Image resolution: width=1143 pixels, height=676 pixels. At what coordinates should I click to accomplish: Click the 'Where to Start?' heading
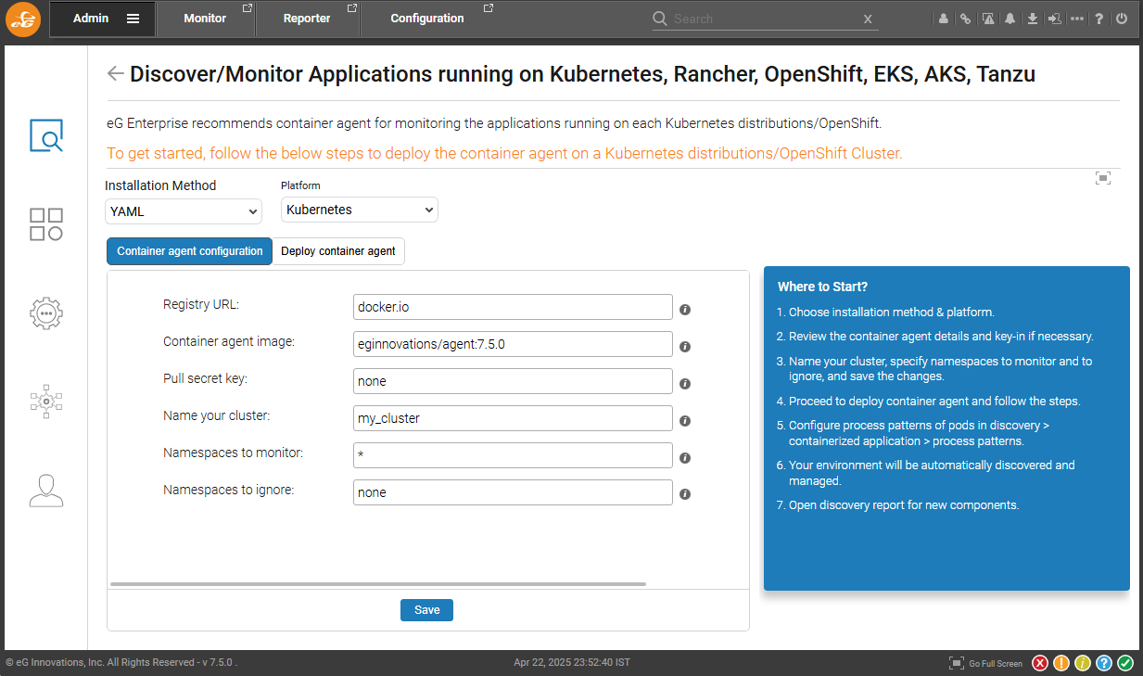click(x=822, y=287)
